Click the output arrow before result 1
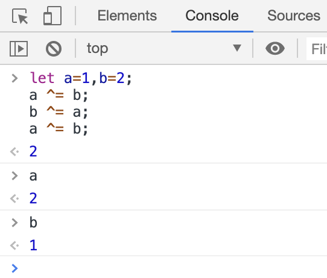Viewport: 327px width, 278px height. pos(14,246)
